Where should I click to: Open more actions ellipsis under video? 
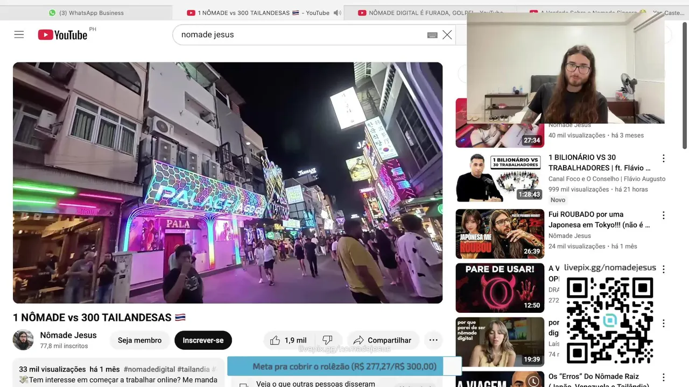[433, 340]
